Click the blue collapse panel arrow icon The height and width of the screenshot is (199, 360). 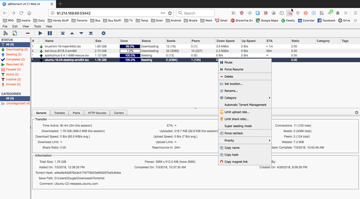[356, 112]
